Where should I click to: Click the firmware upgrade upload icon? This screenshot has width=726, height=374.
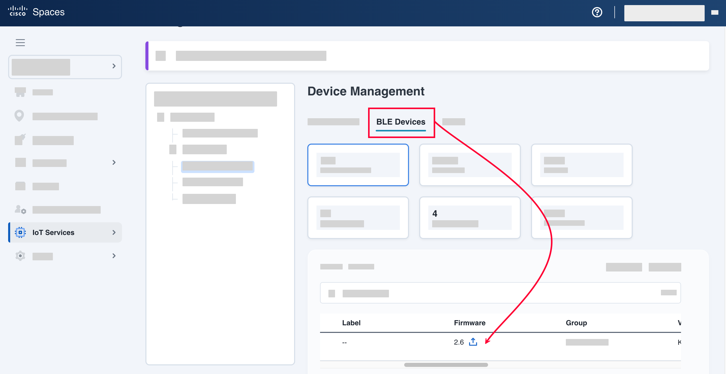473,342
